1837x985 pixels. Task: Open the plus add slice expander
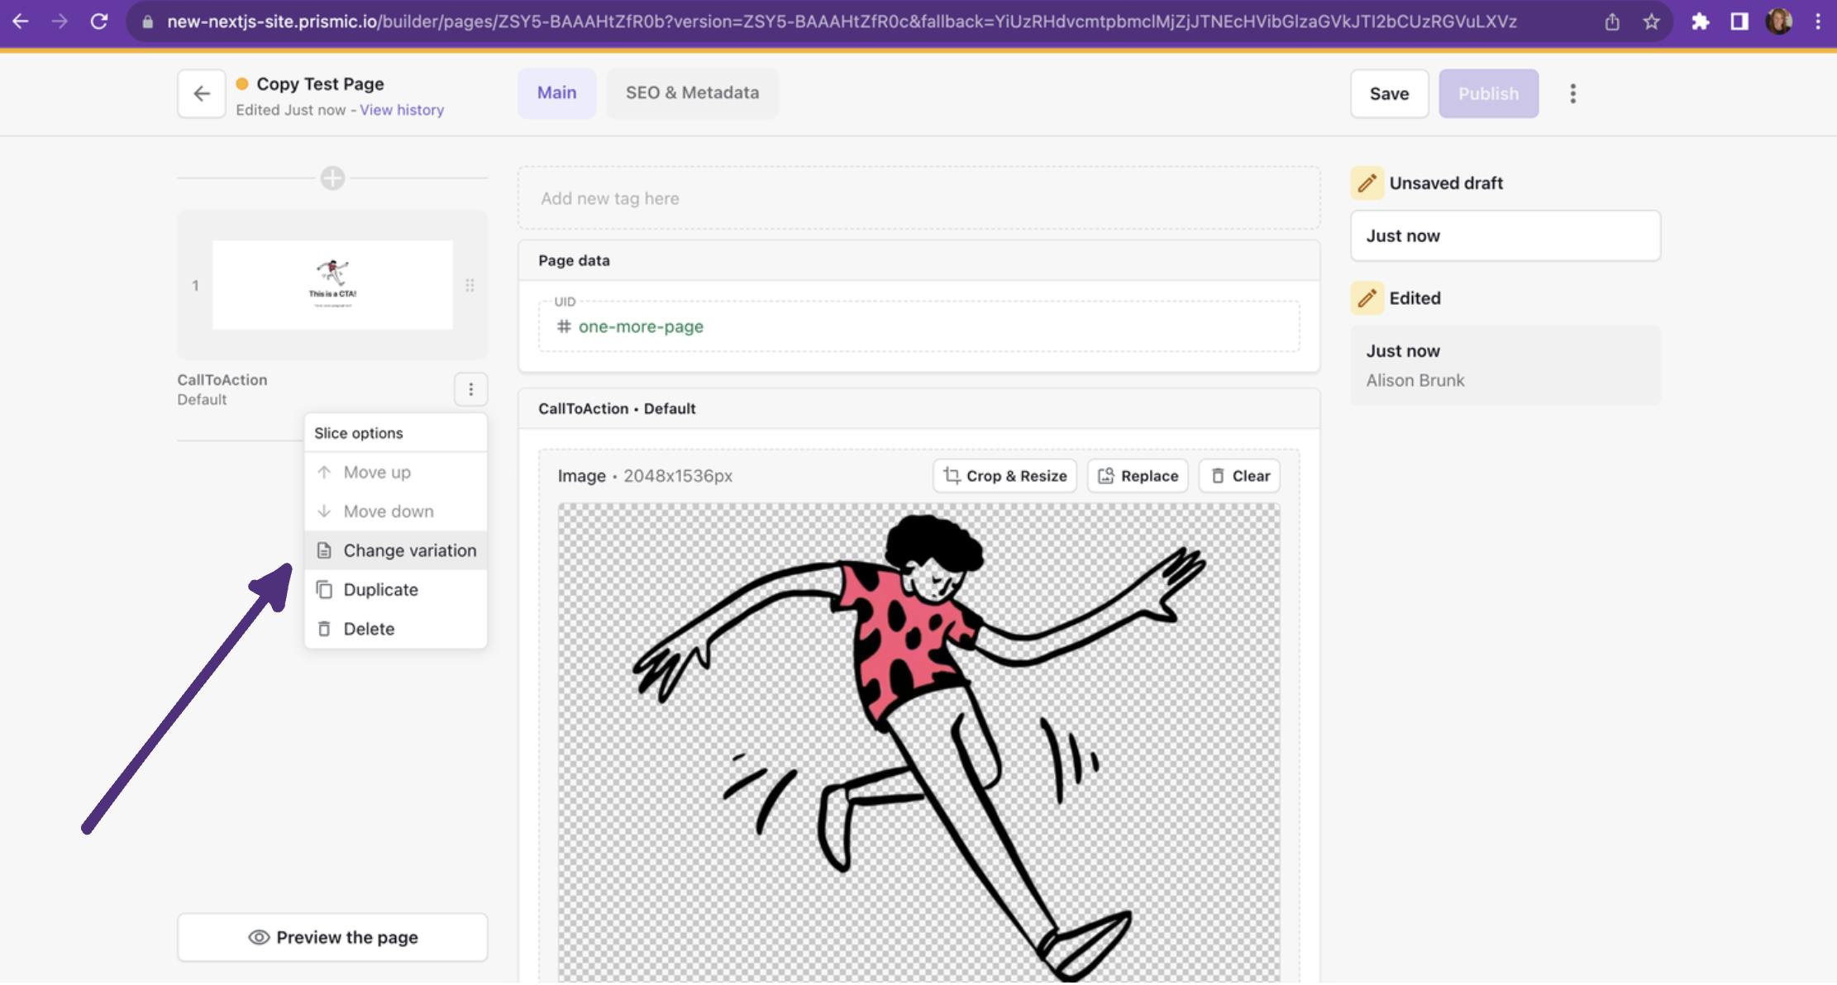click(x=333, y=178)
